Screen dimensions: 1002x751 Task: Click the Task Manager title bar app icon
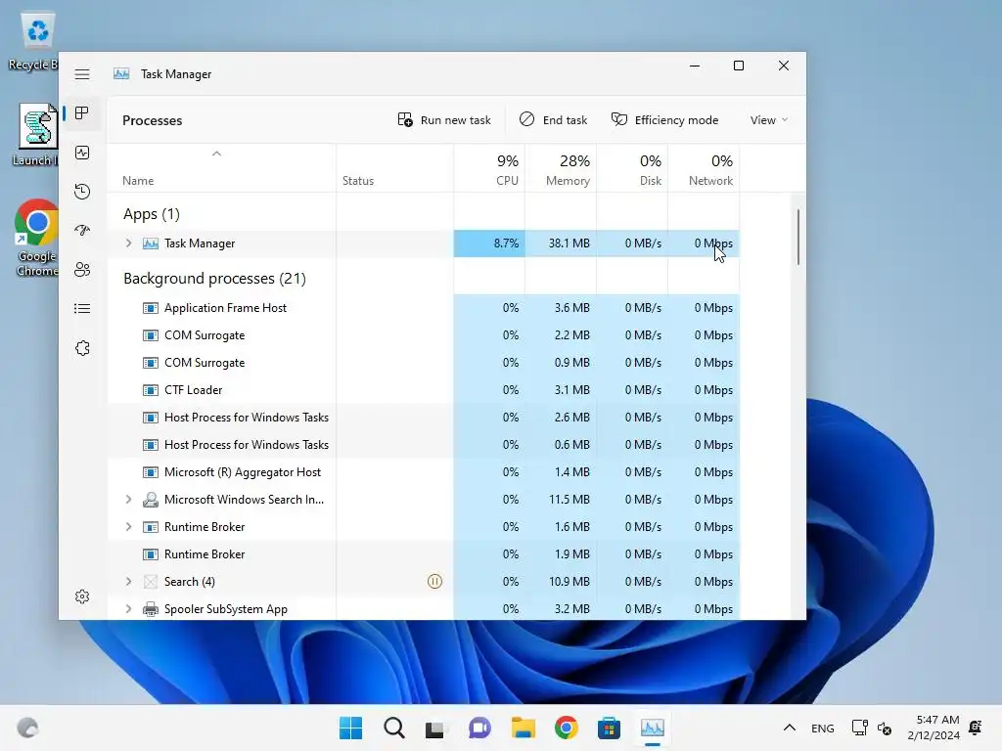click(x=121, y=74)
